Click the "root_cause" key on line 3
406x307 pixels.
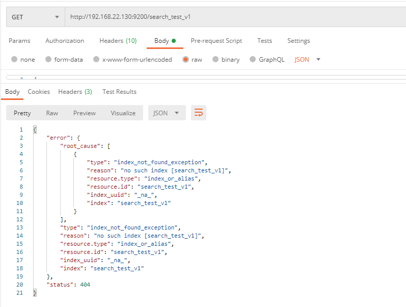click(x=80, y=146)
